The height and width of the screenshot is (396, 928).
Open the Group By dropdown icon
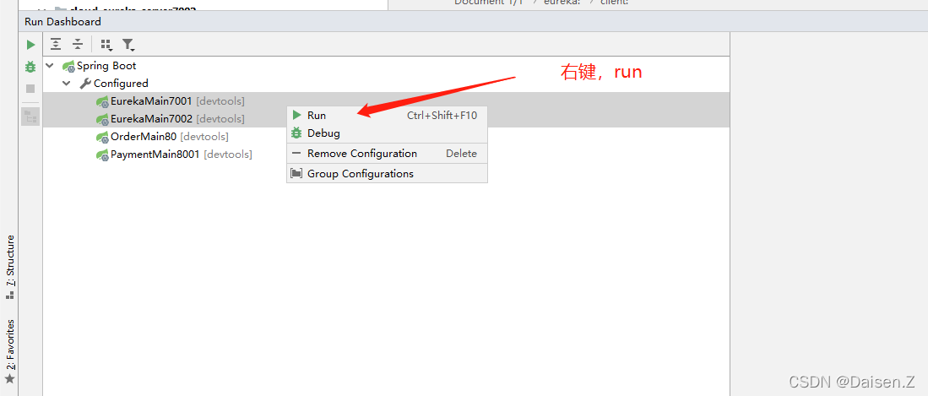click(106, 45)
